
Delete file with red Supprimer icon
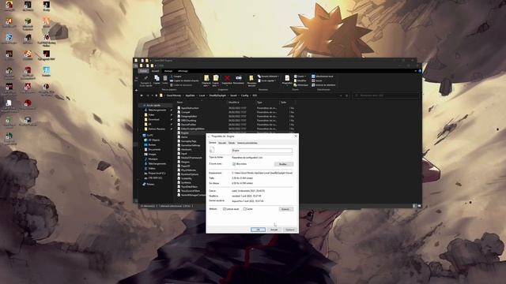[227, 80]
